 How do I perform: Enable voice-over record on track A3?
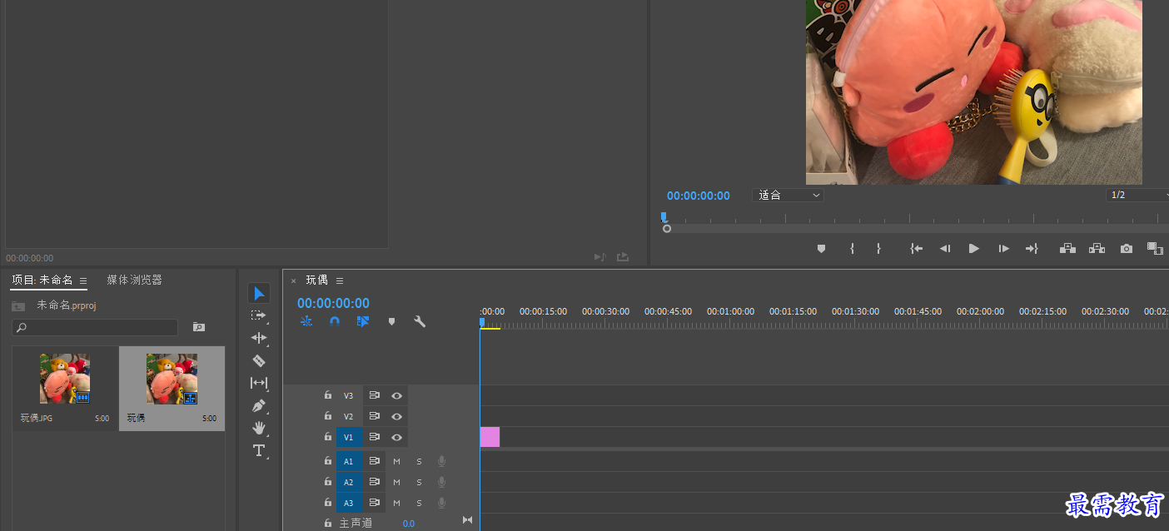pos(442,503)
